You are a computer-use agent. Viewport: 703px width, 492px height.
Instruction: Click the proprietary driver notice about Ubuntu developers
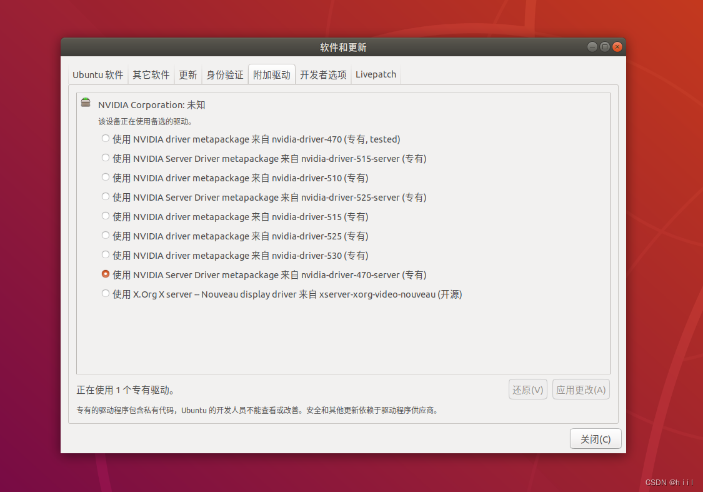[x=257, y=410]
